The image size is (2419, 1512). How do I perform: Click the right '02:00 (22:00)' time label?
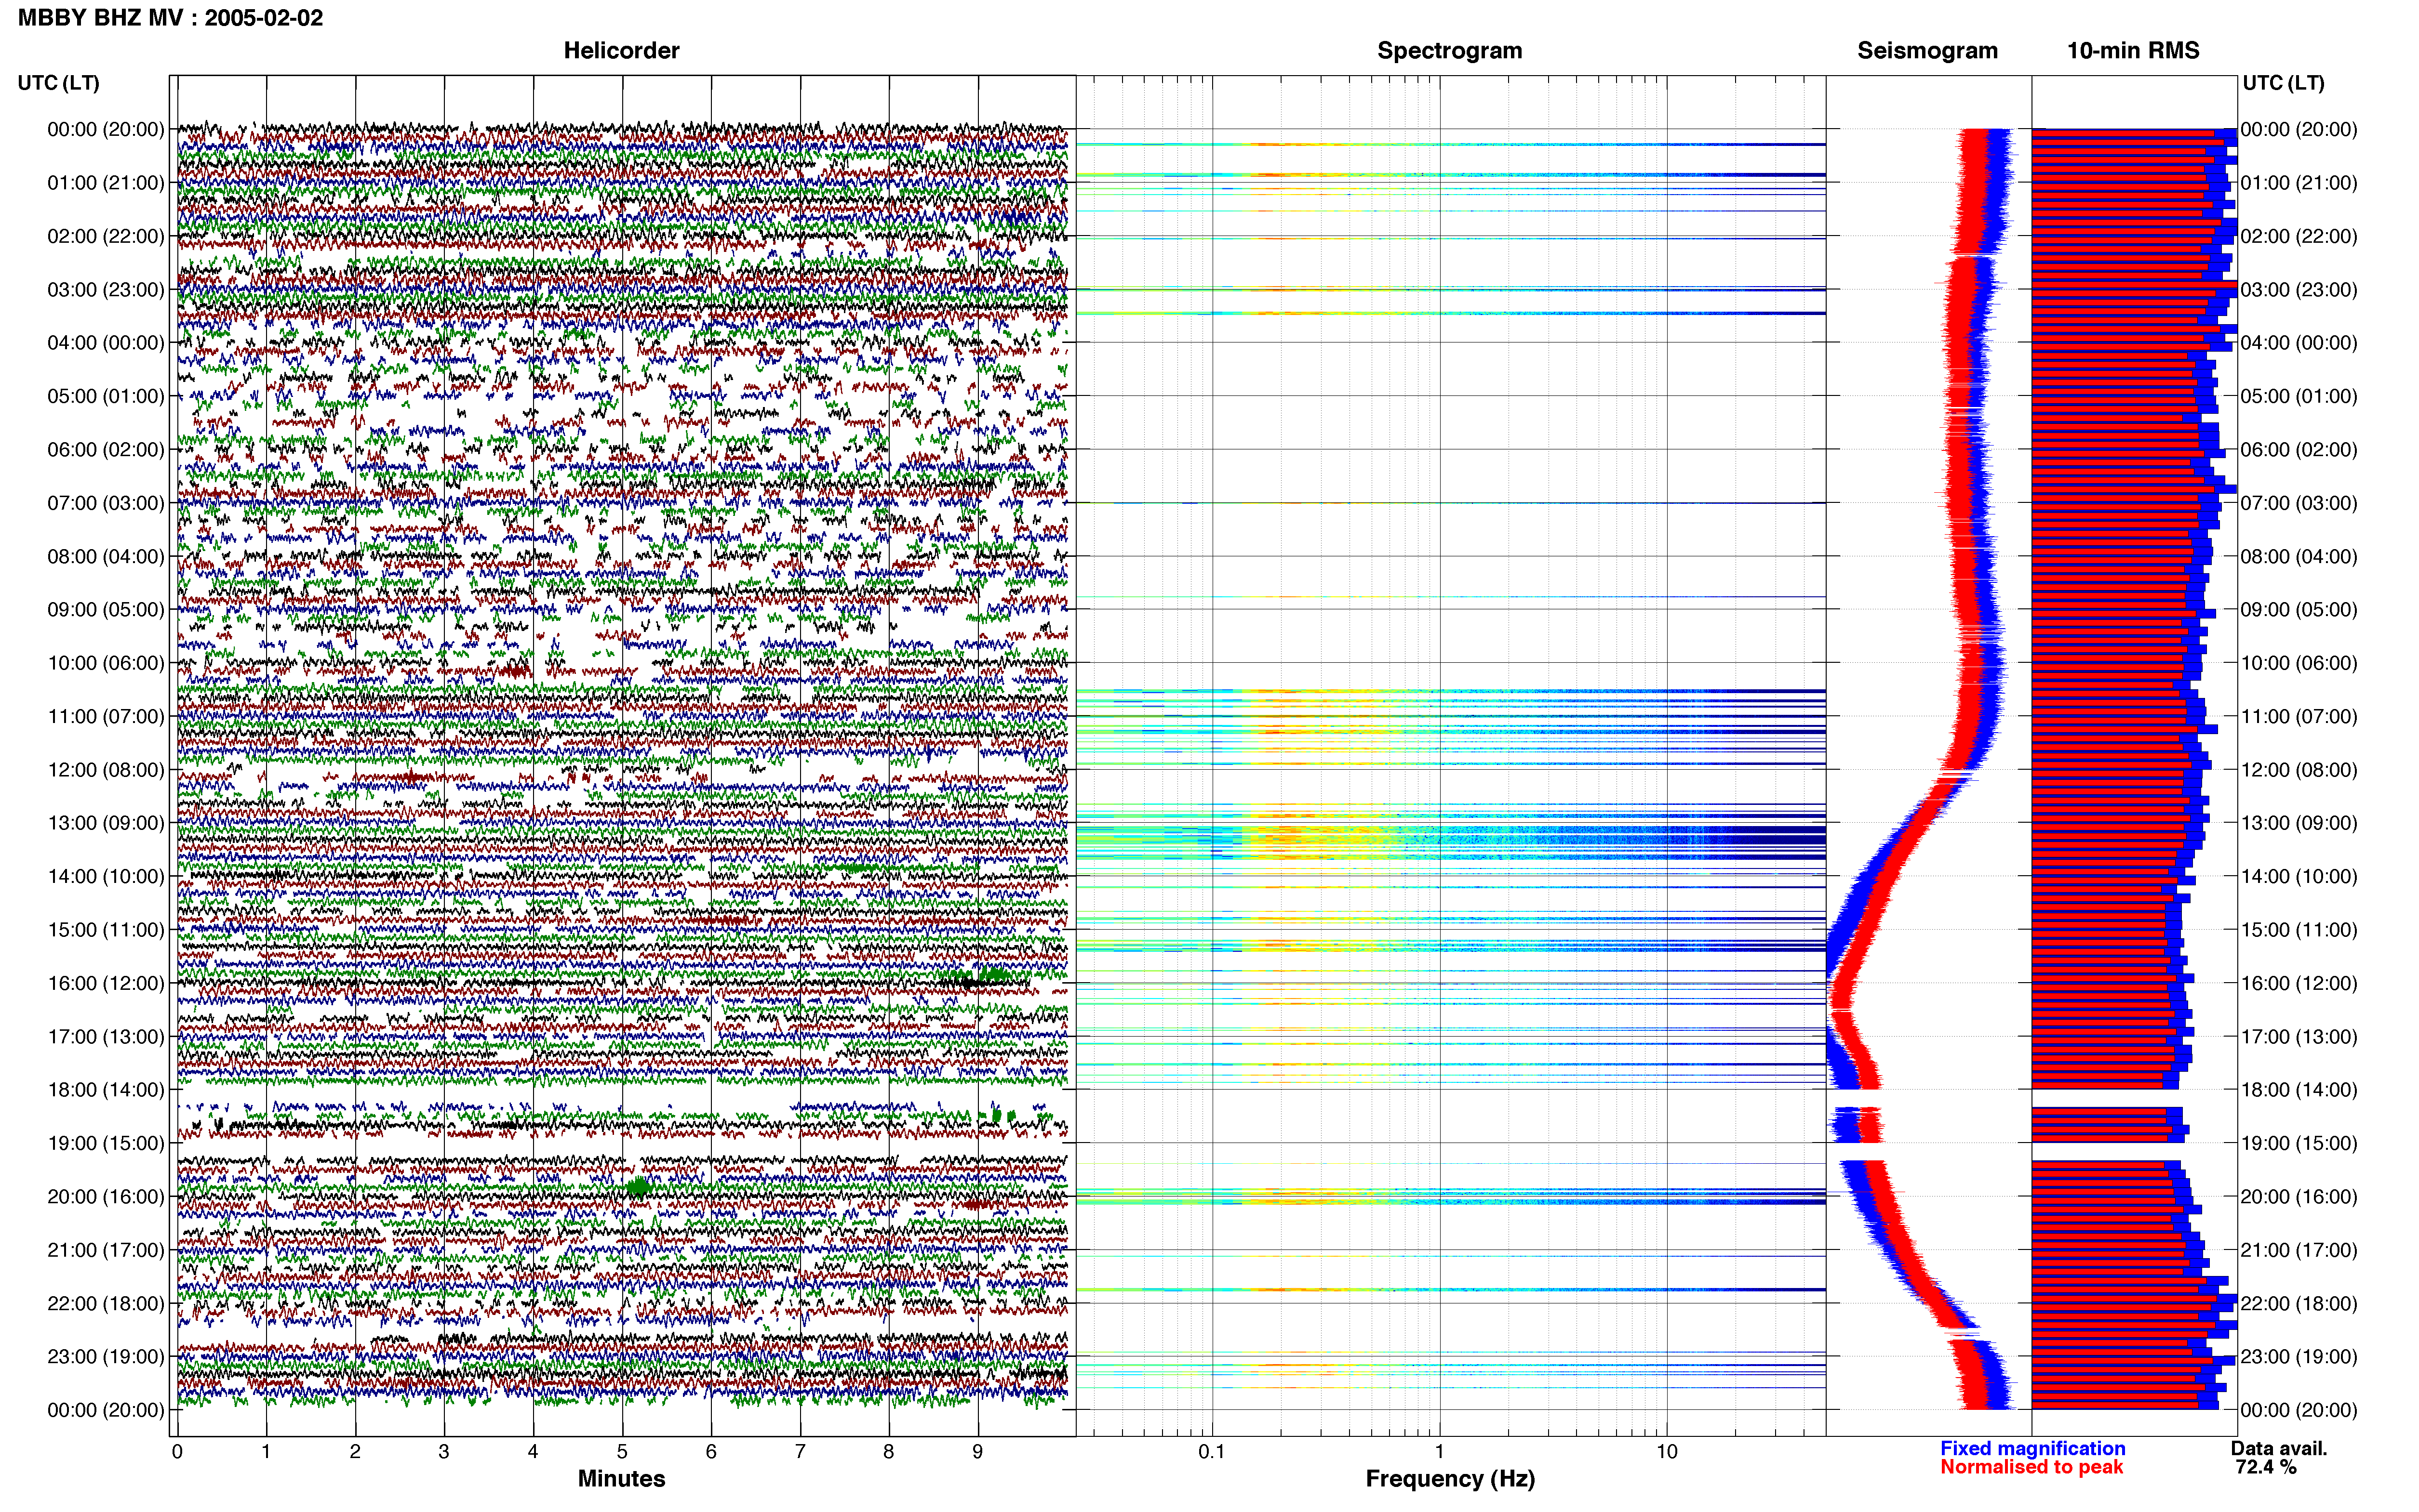2299,237
